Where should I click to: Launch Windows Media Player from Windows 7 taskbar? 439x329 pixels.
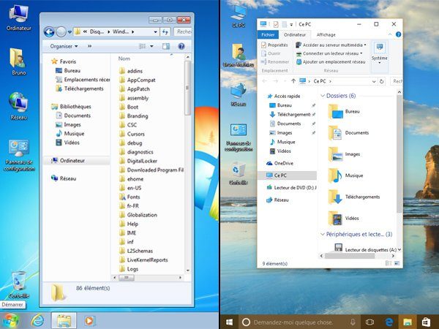pos(89,321)
